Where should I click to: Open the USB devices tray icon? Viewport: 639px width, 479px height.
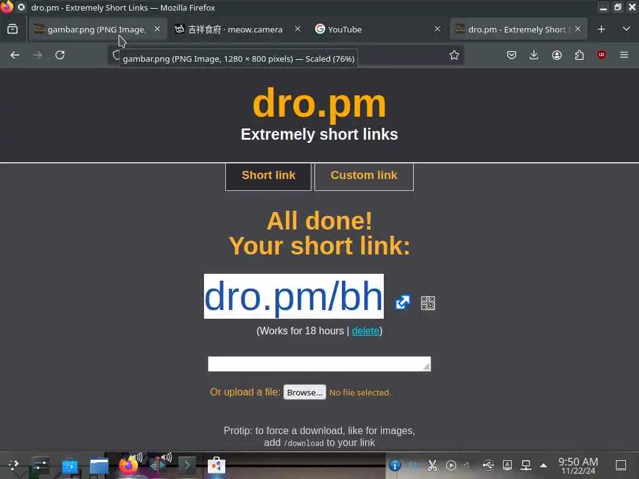pyautogui.click(x=488, y=465)
